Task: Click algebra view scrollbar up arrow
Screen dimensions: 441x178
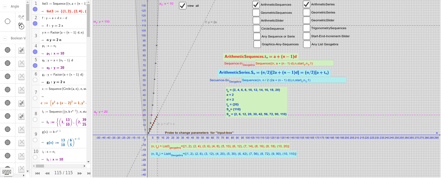Action: tap(28, 2)
